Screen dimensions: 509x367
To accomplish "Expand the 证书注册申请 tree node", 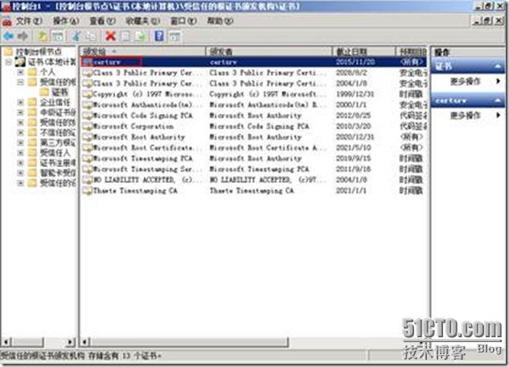I will pyautogui.click(x=20, y=163).
